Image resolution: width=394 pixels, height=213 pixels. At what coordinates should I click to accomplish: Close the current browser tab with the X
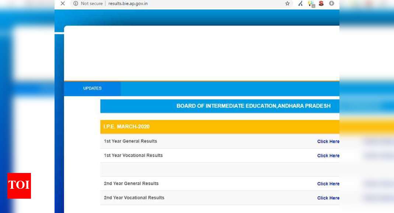tap(62, 3)
